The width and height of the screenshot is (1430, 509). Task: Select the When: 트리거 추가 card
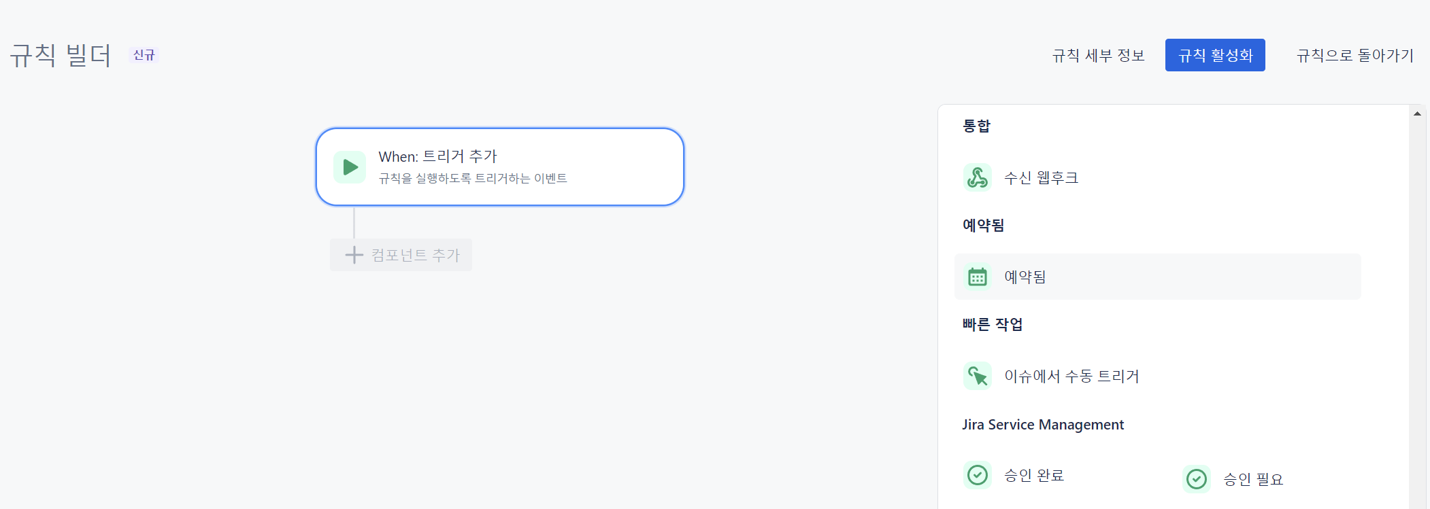500,166
